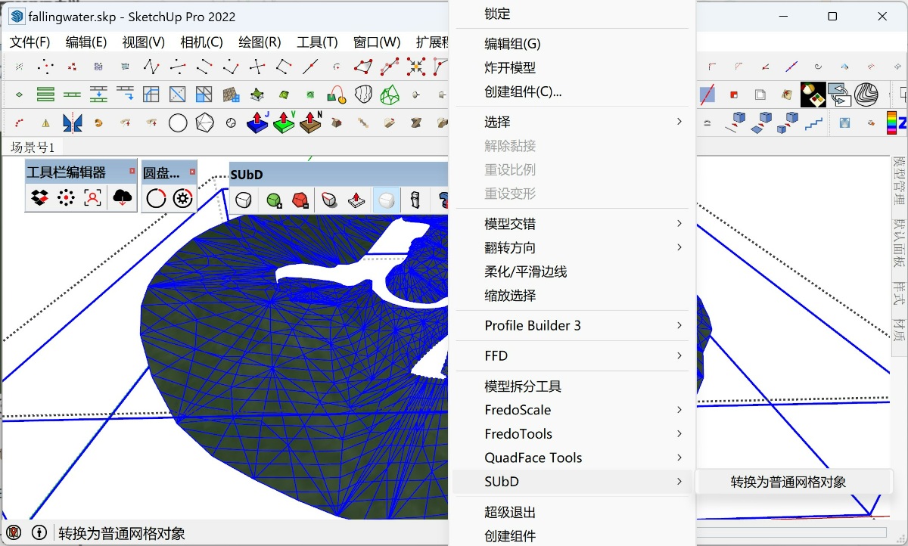This screenshot has height=546, width=908.
Task: Click the geolocation globe icon in the status bar
Action: pos(15,532)
